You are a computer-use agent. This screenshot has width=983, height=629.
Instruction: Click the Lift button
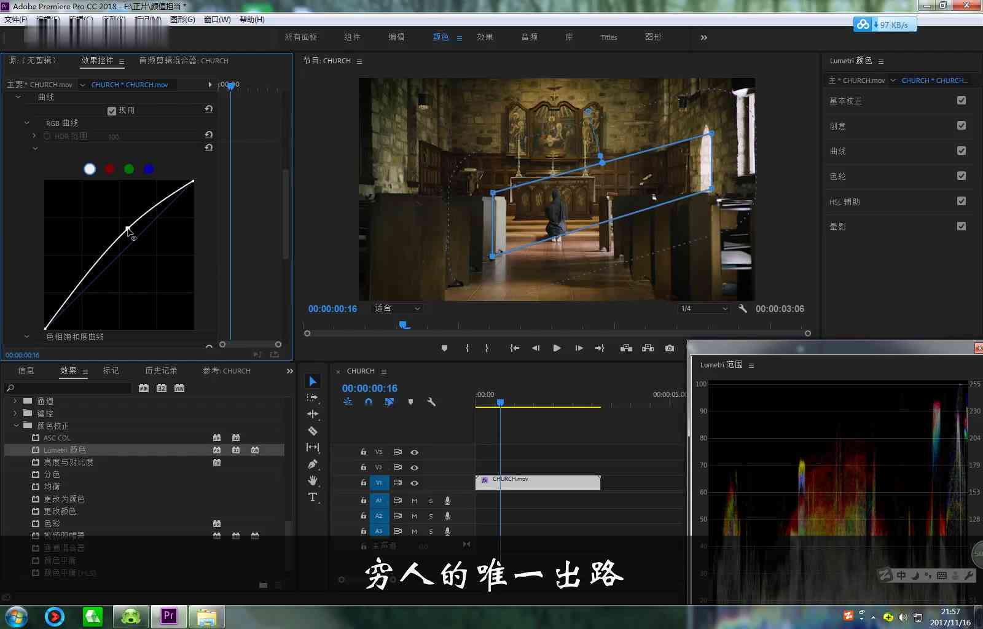coord(626,348)
